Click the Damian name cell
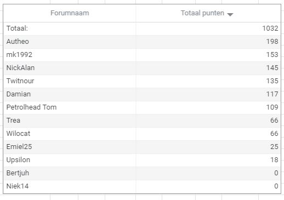Image resolution: width=284 pixels, height=200 pixels. point(19,94)
